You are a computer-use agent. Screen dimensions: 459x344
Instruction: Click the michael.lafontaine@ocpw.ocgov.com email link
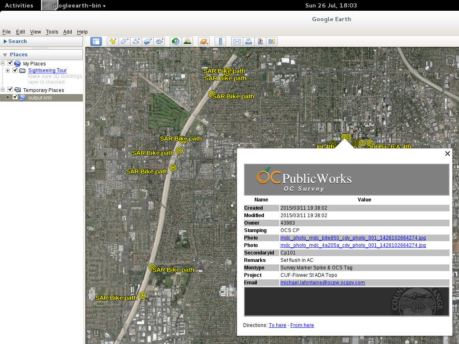[323, 283]
